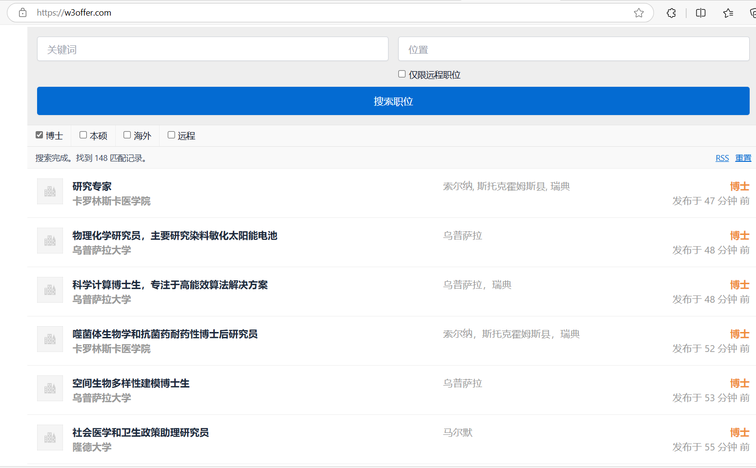Image resolution: width=756 pixels, height=468 pixels.
Task: Open the favorites list icon
Action: coord(728,13)
